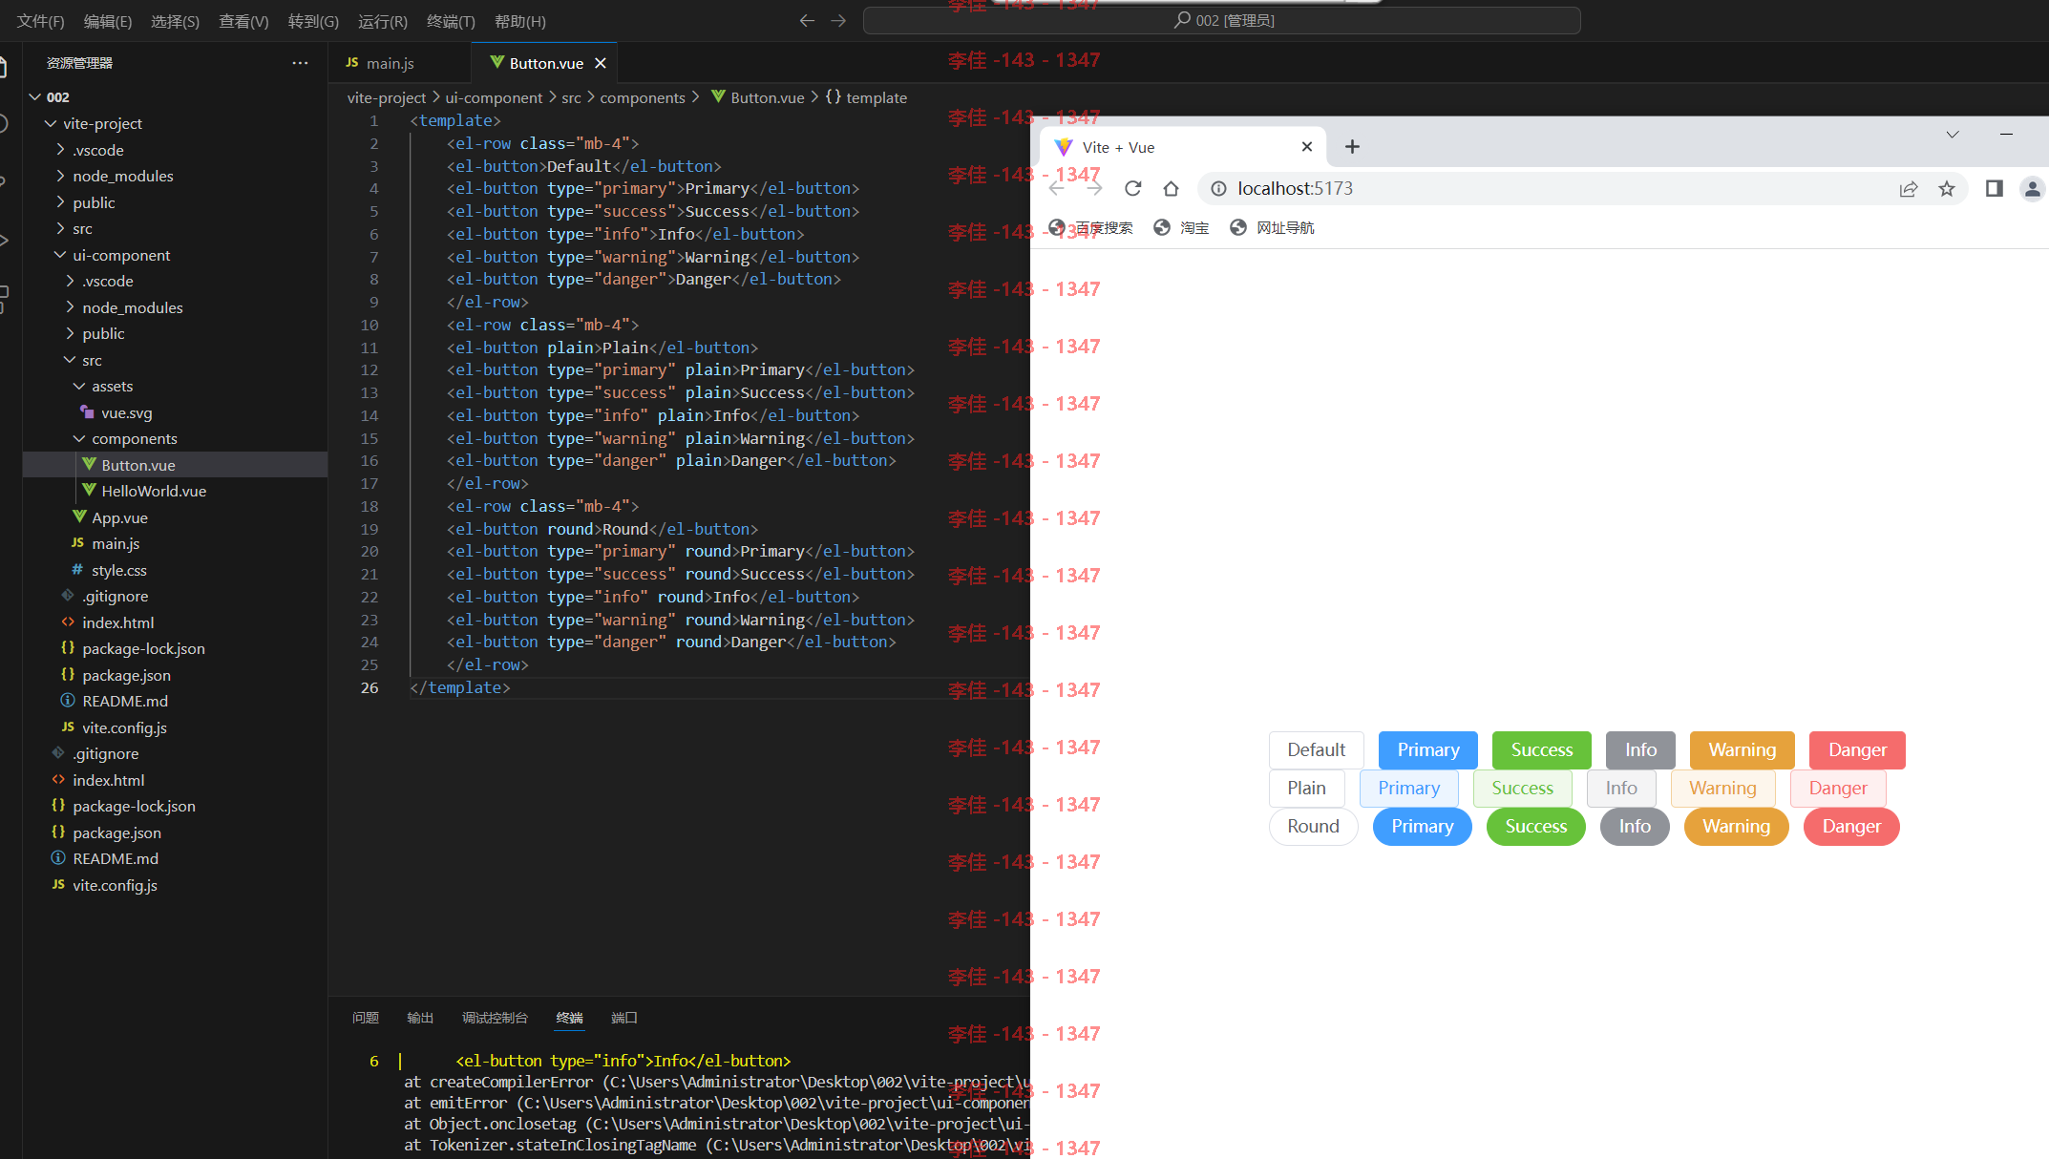
Task: Go back in VS Code navigation arrow
Action: [x=807, y=21]
